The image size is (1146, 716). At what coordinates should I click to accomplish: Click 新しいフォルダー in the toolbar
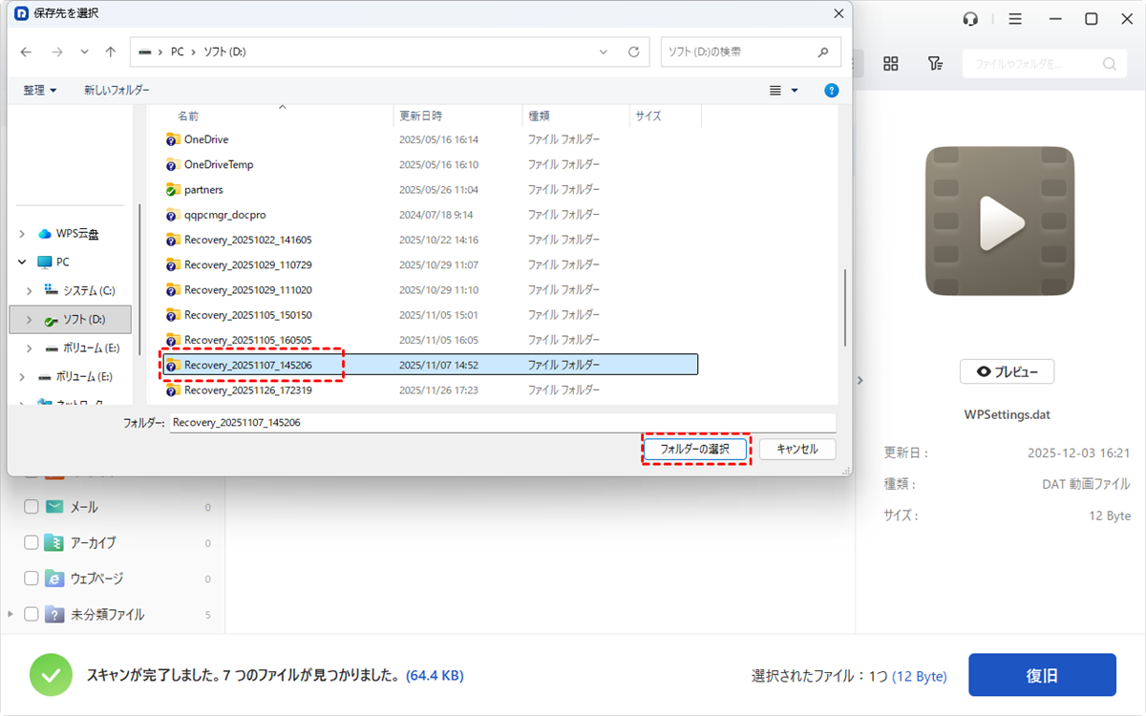pos(117,90)
